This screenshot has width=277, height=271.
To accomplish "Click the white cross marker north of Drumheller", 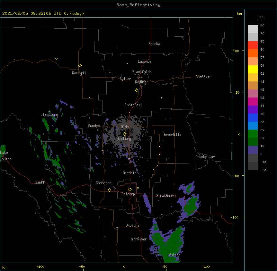I will [197, 121].
